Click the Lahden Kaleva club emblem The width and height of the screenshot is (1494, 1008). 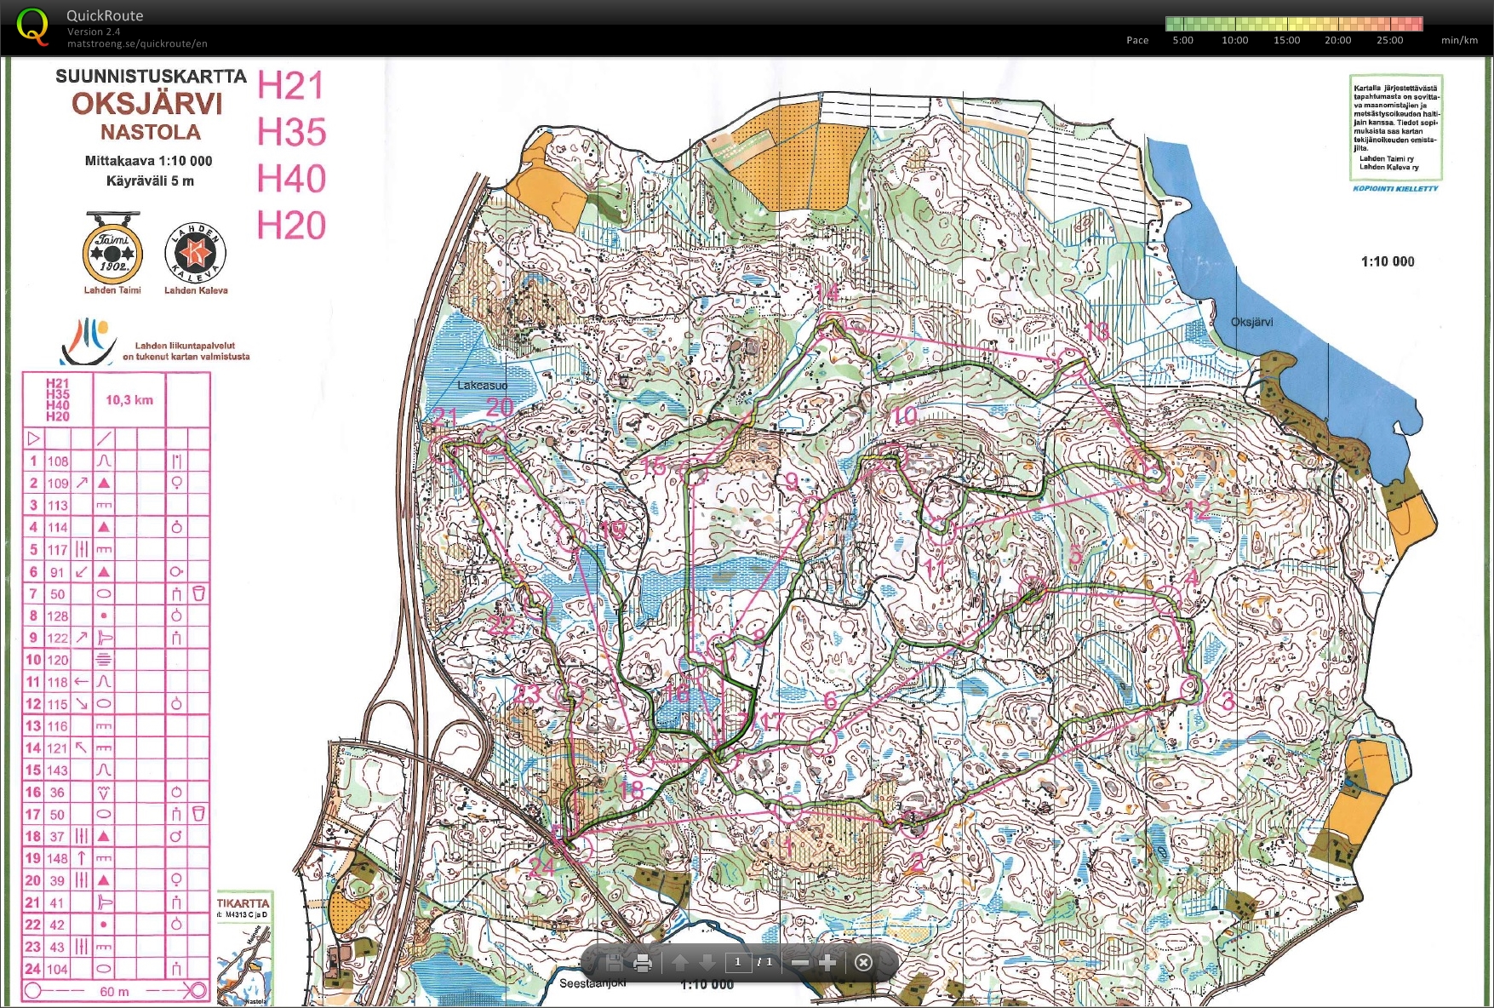click(195, 254)
